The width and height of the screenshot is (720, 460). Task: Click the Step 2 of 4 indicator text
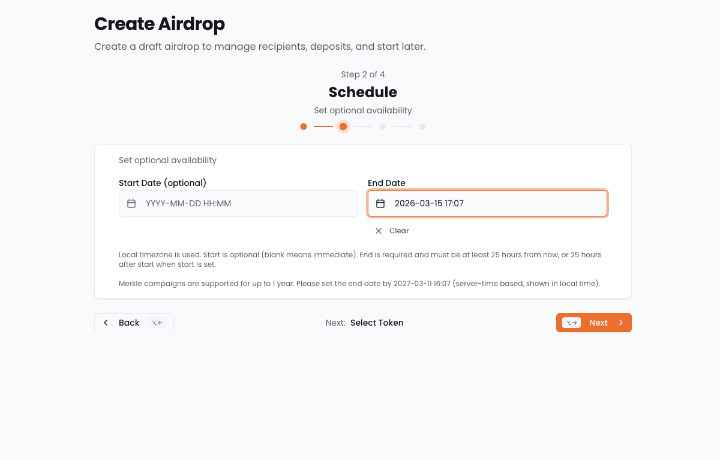[x=363, y=74]
